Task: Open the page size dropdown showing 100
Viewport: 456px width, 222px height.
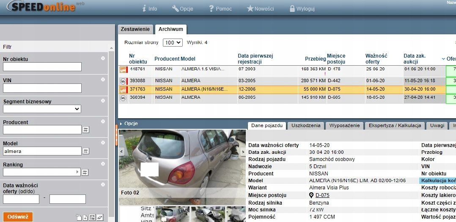Action: coord(172,43)
